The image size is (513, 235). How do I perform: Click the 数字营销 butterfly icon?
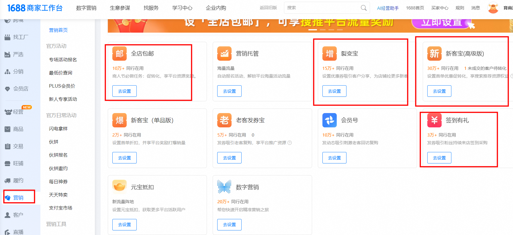point(224,187)
